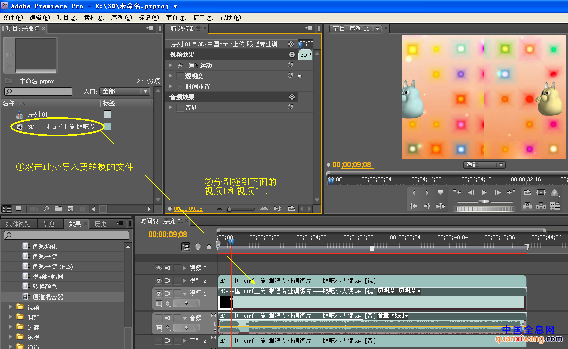Go to next edit point in monitor
The height and width of the screenshot is (349, 568).
[x=511, y=193]
